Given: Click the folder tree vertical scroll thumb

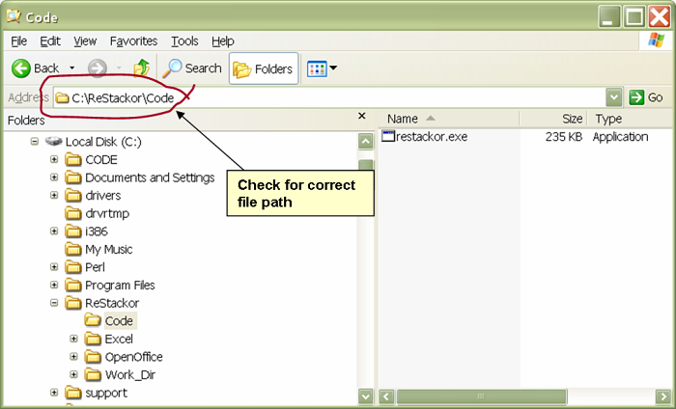Looking at the screenshot, I should click(366, 166).
